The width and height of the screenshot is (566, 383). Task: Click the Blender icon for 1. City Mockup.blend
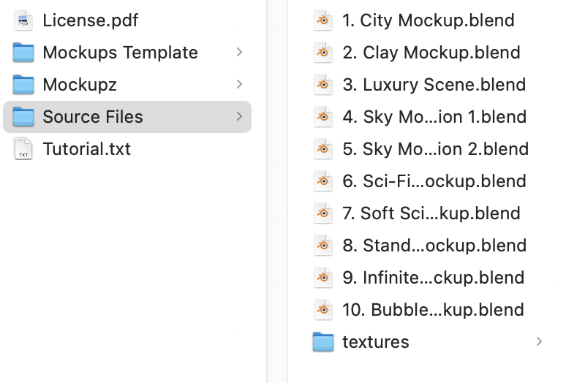coord(322,20)
